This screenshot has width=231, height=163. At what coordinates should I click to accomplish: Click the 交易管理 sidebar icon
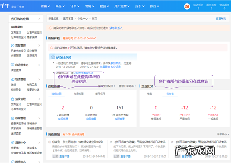click(13, 45)
